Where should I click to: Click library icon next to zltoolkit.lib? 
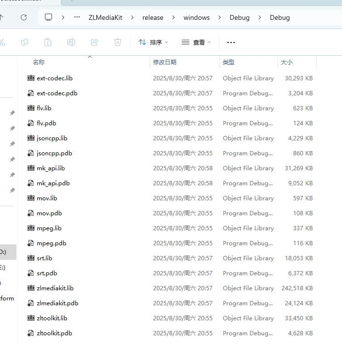31,318
